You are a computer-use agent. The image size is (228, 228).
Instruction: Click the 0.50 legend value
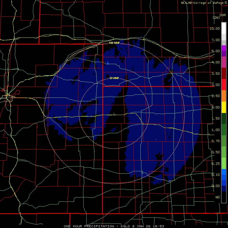(x=216, y=152)
